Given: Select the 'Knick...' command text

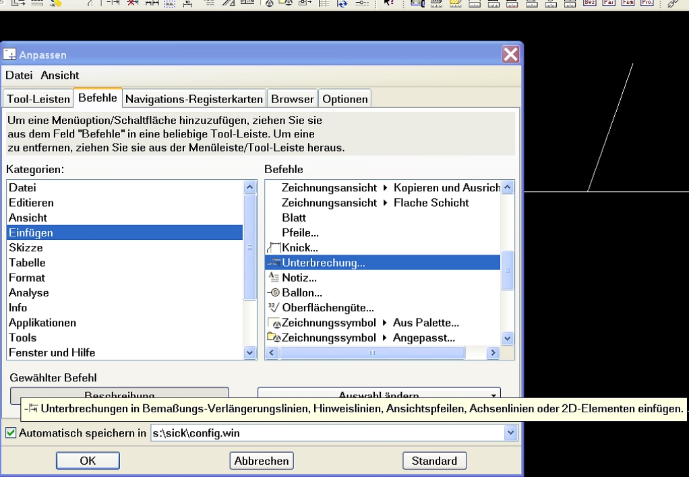Looking at the screenshot, I should pyautogui.click(x=300, y=247).
